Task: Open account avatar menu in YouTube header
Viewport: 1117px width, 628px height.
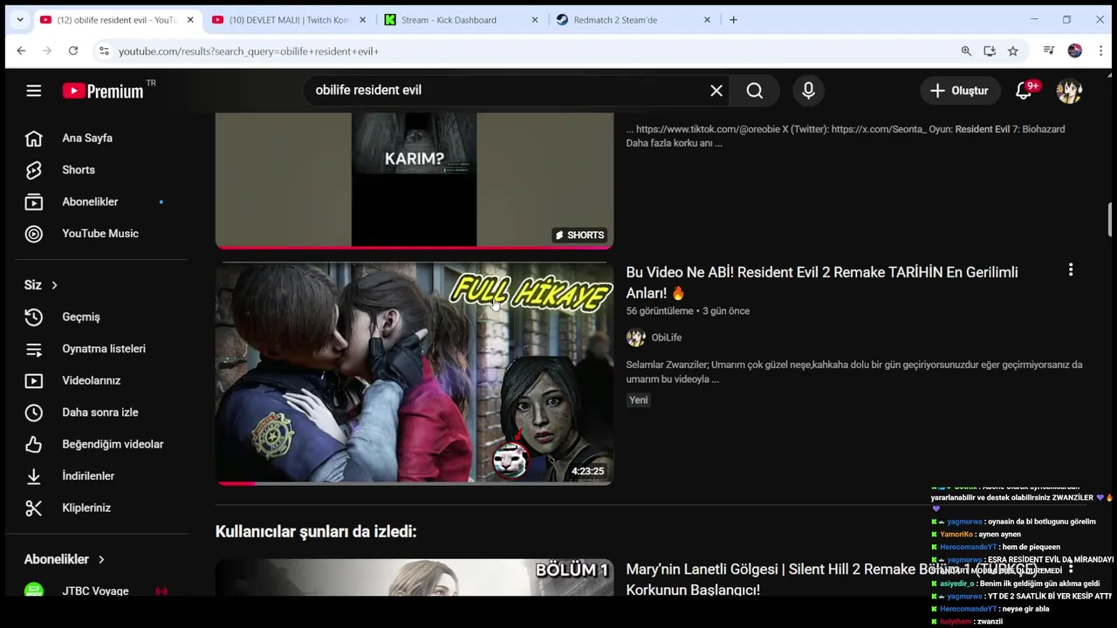Action: coord(1069,91)
